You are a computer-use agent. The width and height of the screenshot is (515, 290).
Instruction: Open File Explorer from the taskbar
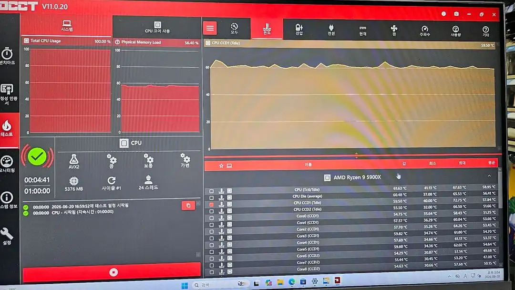coord(280,282)
